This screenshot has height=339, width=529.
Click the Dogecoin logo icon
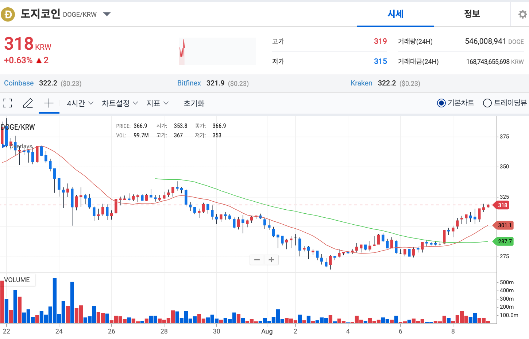(x=8, y=15)
